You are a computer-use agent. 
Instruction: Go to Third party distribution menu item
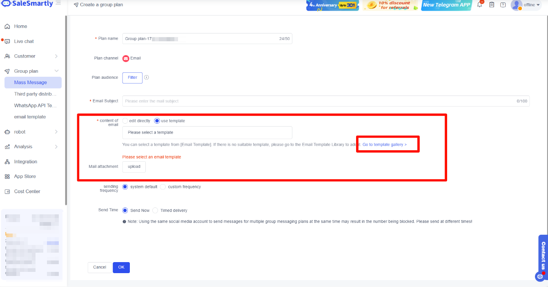click(x=35, y=94)
